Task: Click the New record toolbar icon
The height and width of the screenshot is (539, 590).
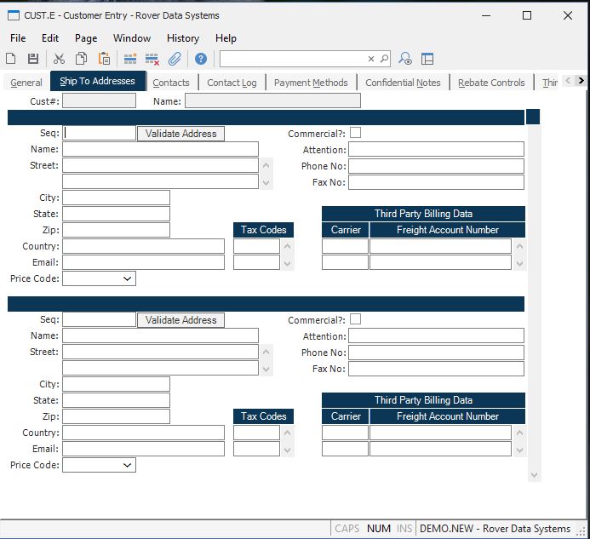Action: (x=11, y=59)
